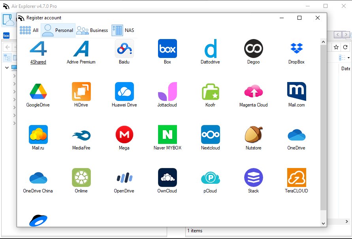Click the previous tab arrow in the main window
Screen dimensions: 352x239
pyautogui.click(x=338, y=35)
